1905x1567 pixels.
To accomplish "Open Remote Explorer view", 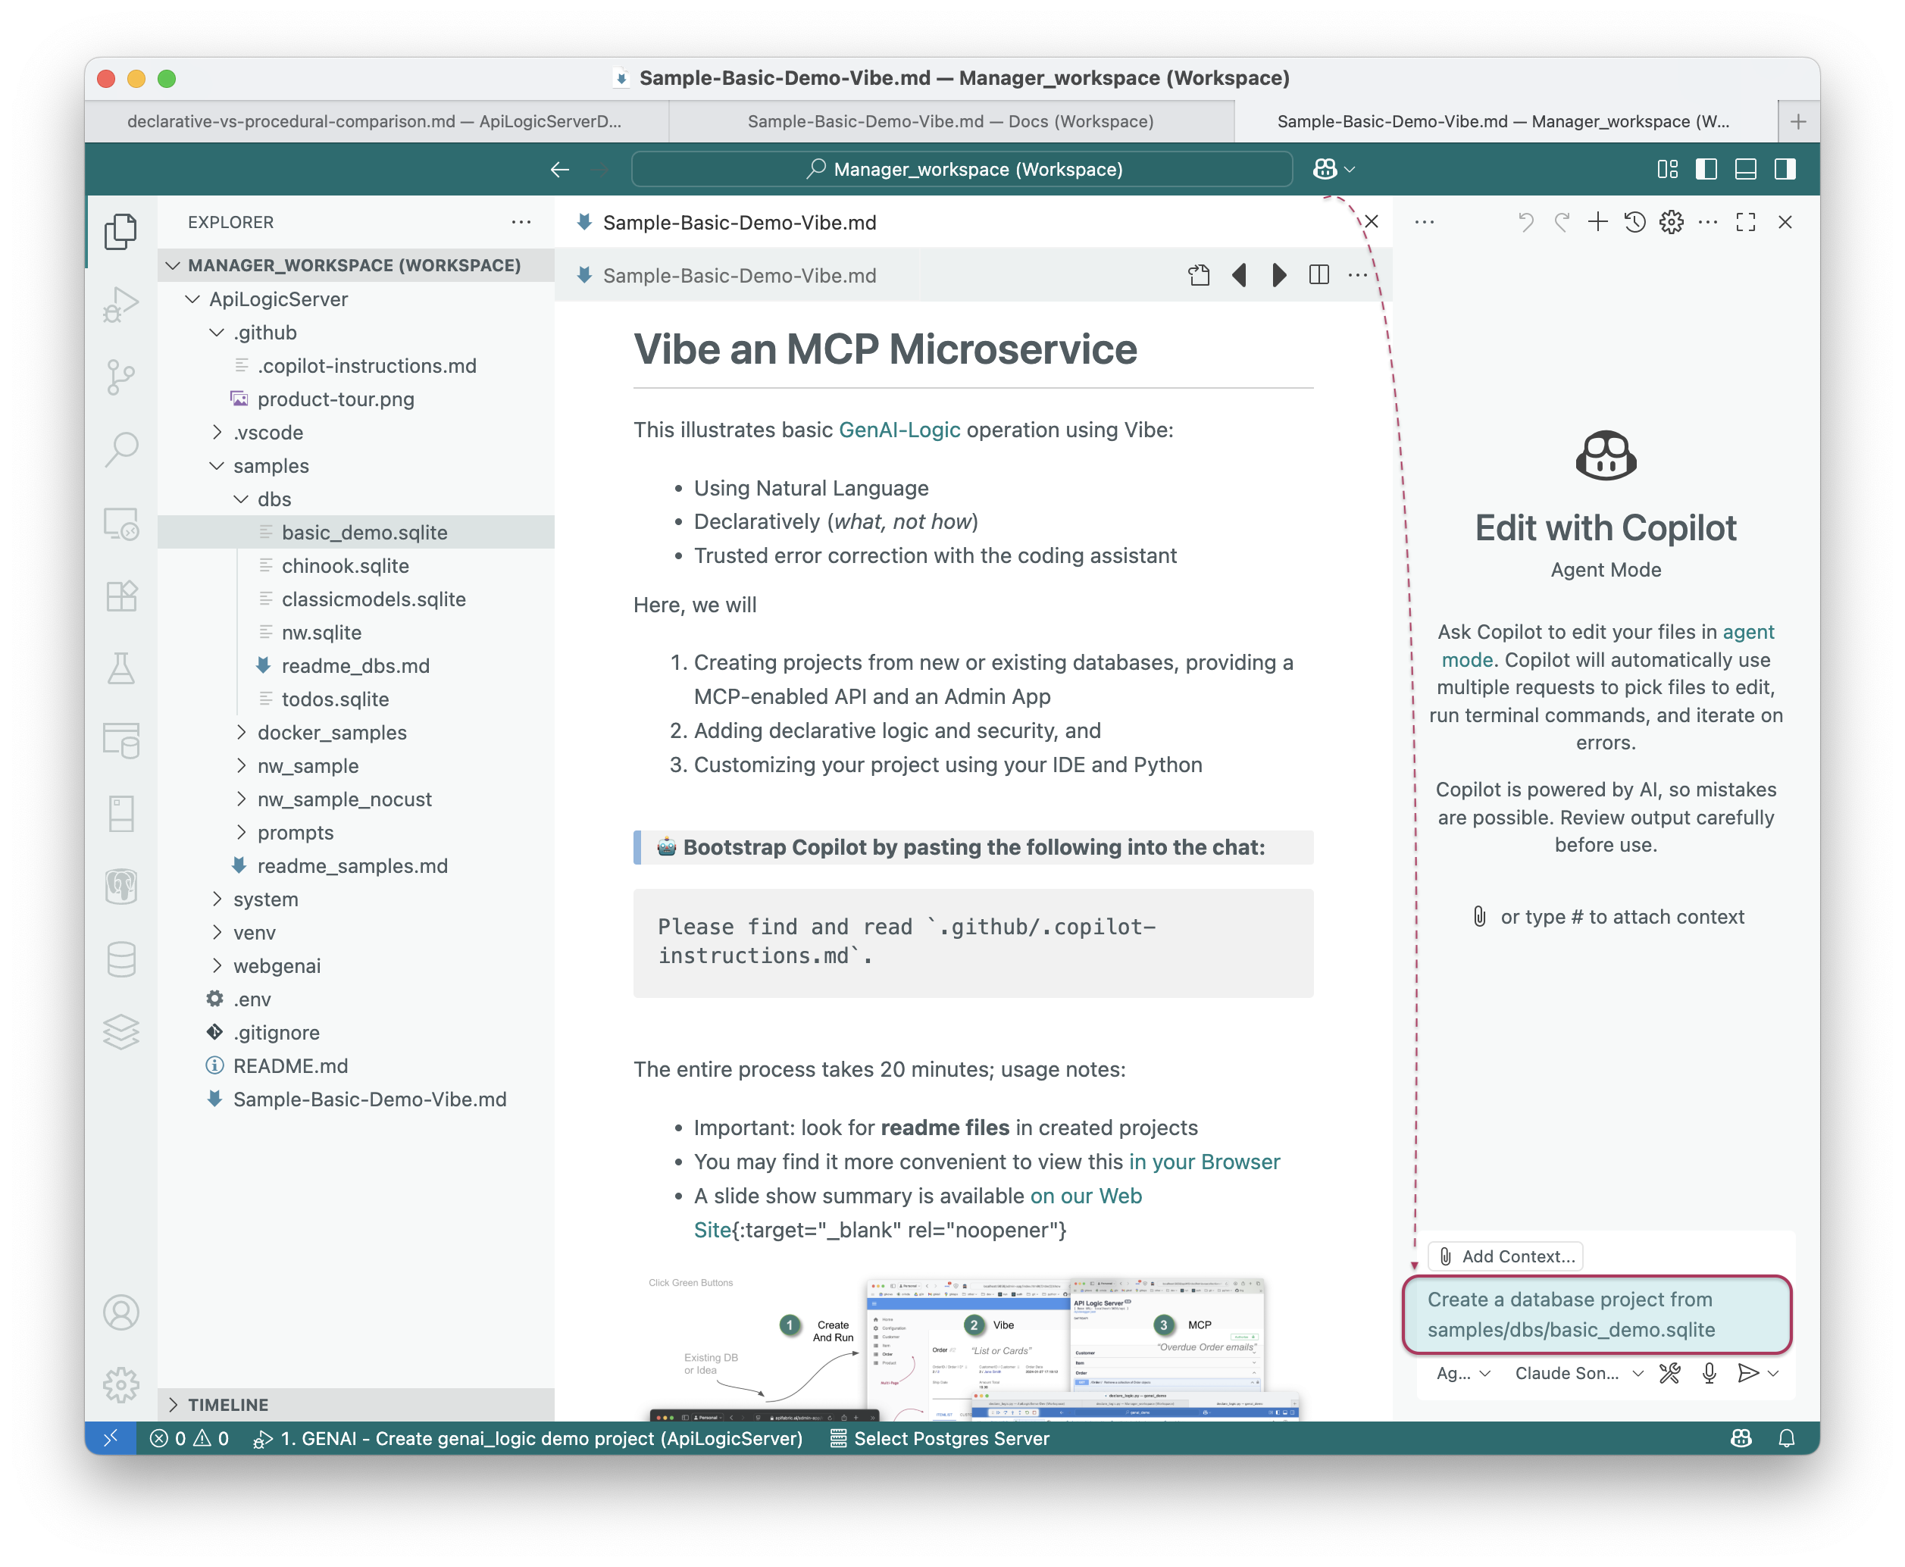I will 121,524.
